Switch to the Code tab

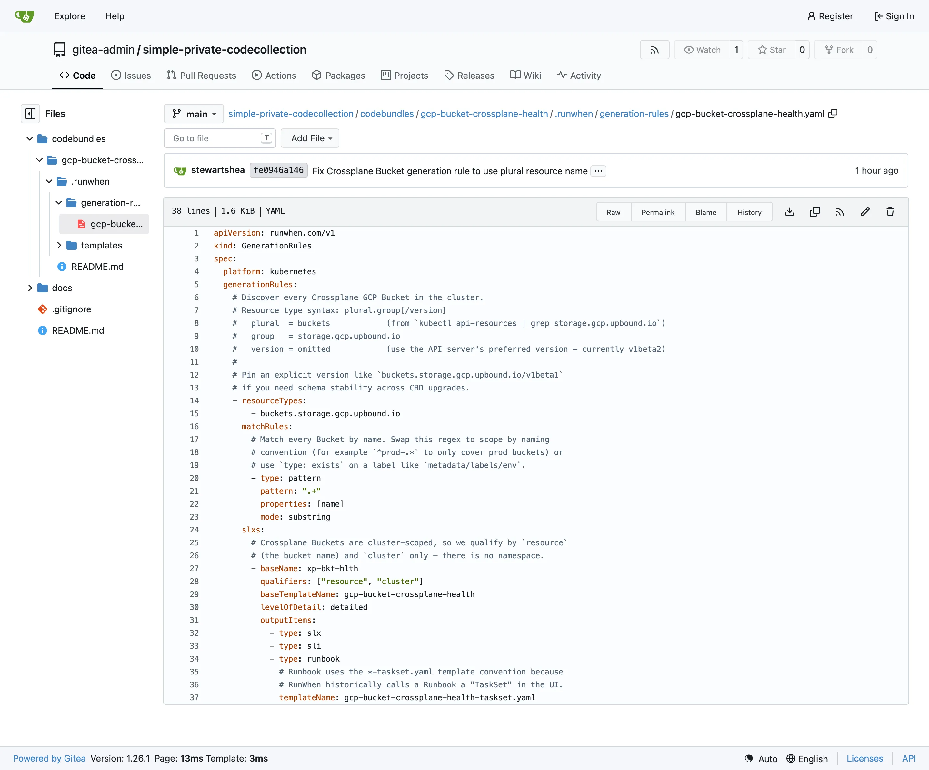point(77,76)
